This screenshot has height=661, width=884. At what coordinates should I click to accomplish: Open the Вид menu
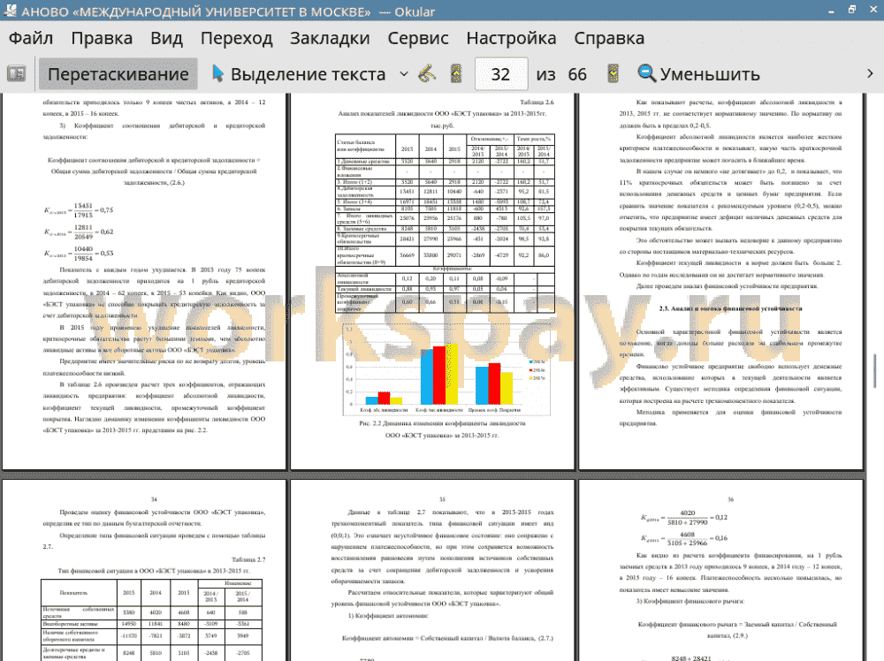(x=166, y=38)
